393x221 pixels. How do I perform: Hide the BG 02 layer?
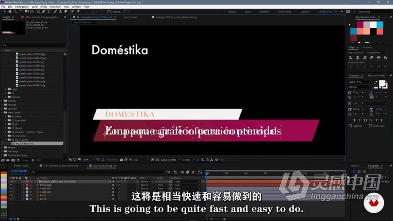[11, 199]
